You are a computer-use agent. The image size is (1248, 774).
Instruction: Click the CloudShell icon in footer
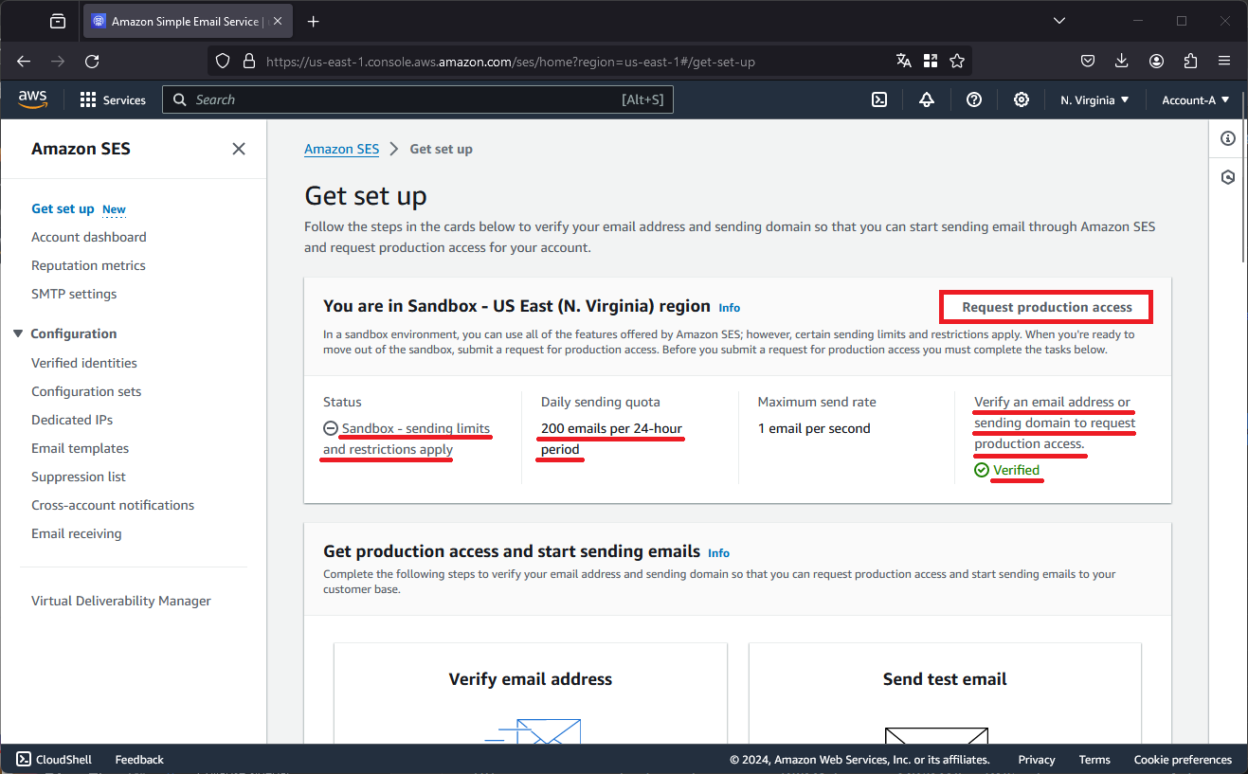click(24, 759)
